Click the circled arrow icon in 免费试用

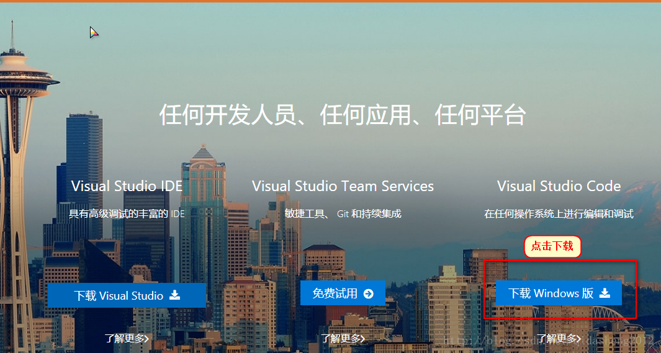point(369,293)
